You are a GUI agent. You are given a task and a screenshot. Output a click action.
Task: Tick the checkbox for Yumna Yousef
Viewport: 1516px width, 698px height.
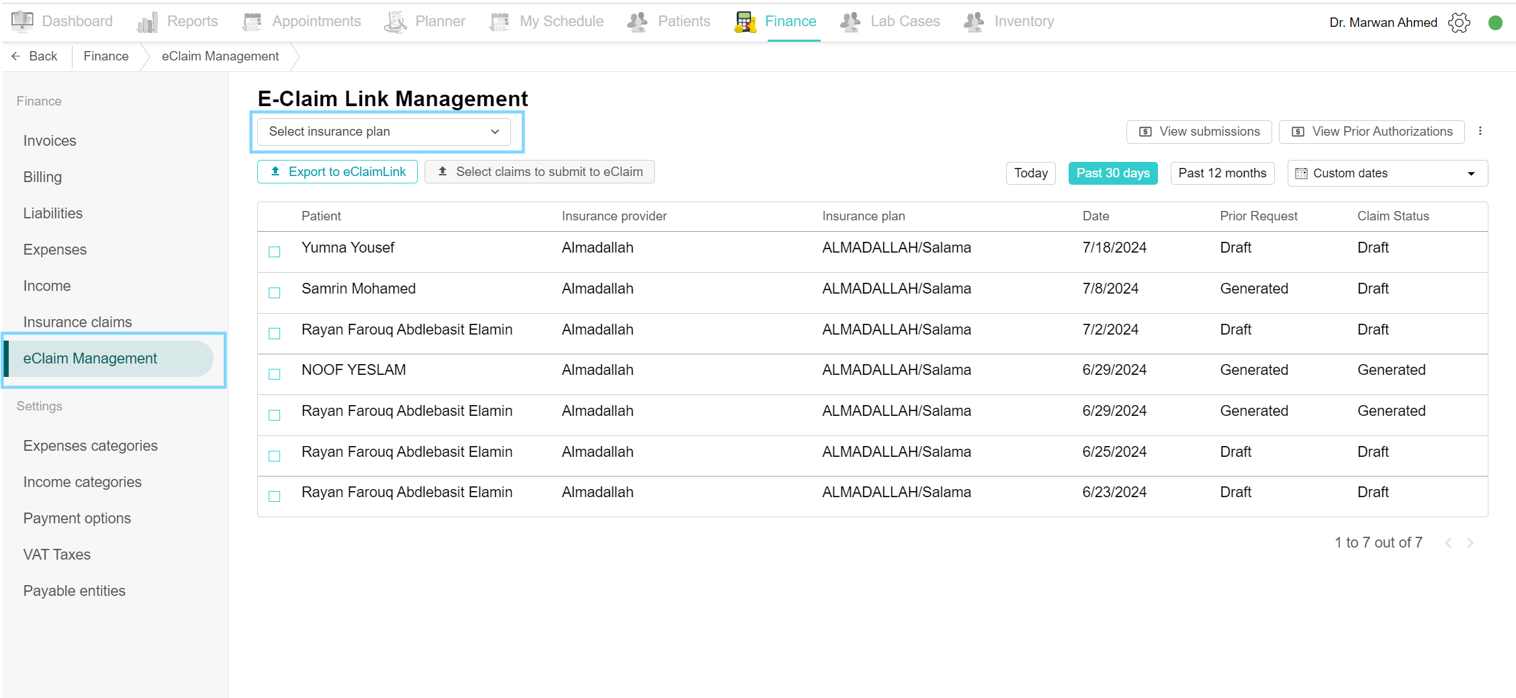tap(275, 252)
